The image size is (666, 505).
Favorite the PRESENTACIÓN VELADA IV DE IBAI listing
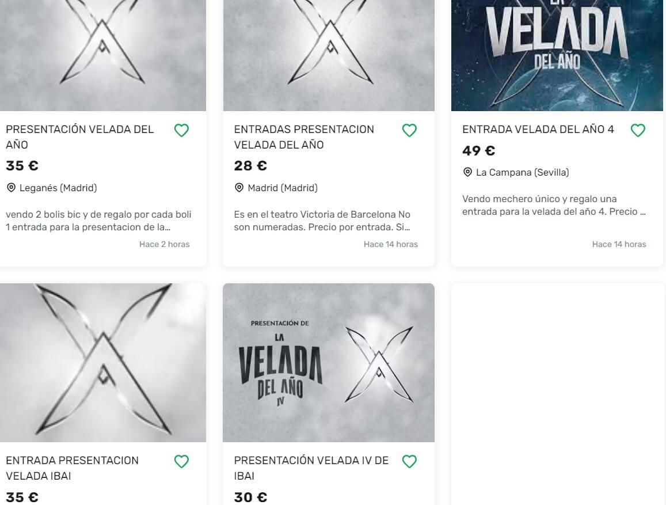coord(409,461)
